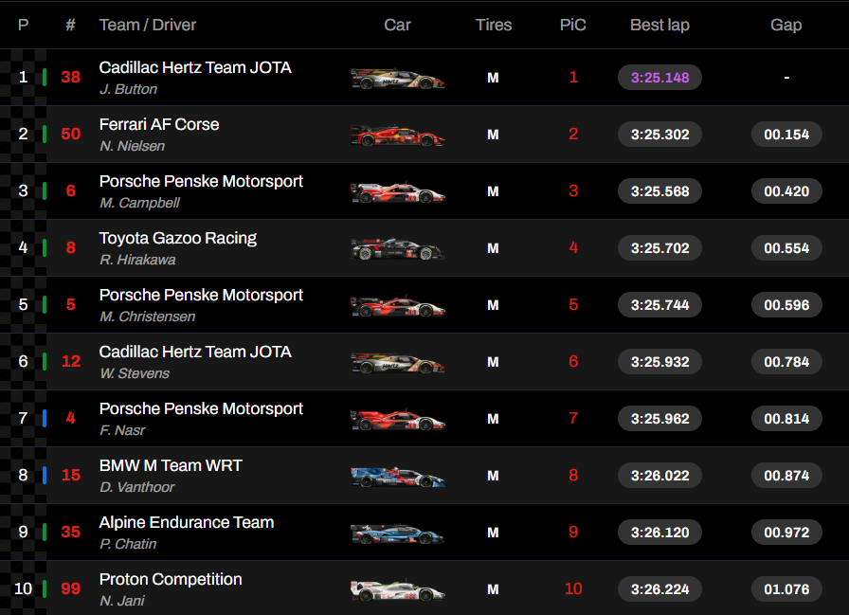Select the Ferrari #50 car thumbnail
Image resolution: width=849 pixels, height=615 pixels.
398,136
